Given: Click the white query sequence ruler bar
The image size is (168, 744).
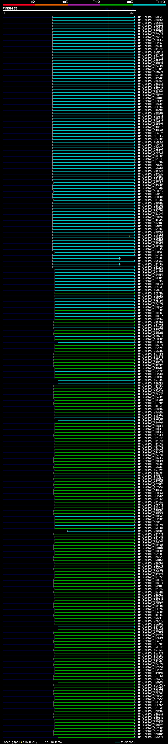Looking at the screenshot, I should 69,11.
